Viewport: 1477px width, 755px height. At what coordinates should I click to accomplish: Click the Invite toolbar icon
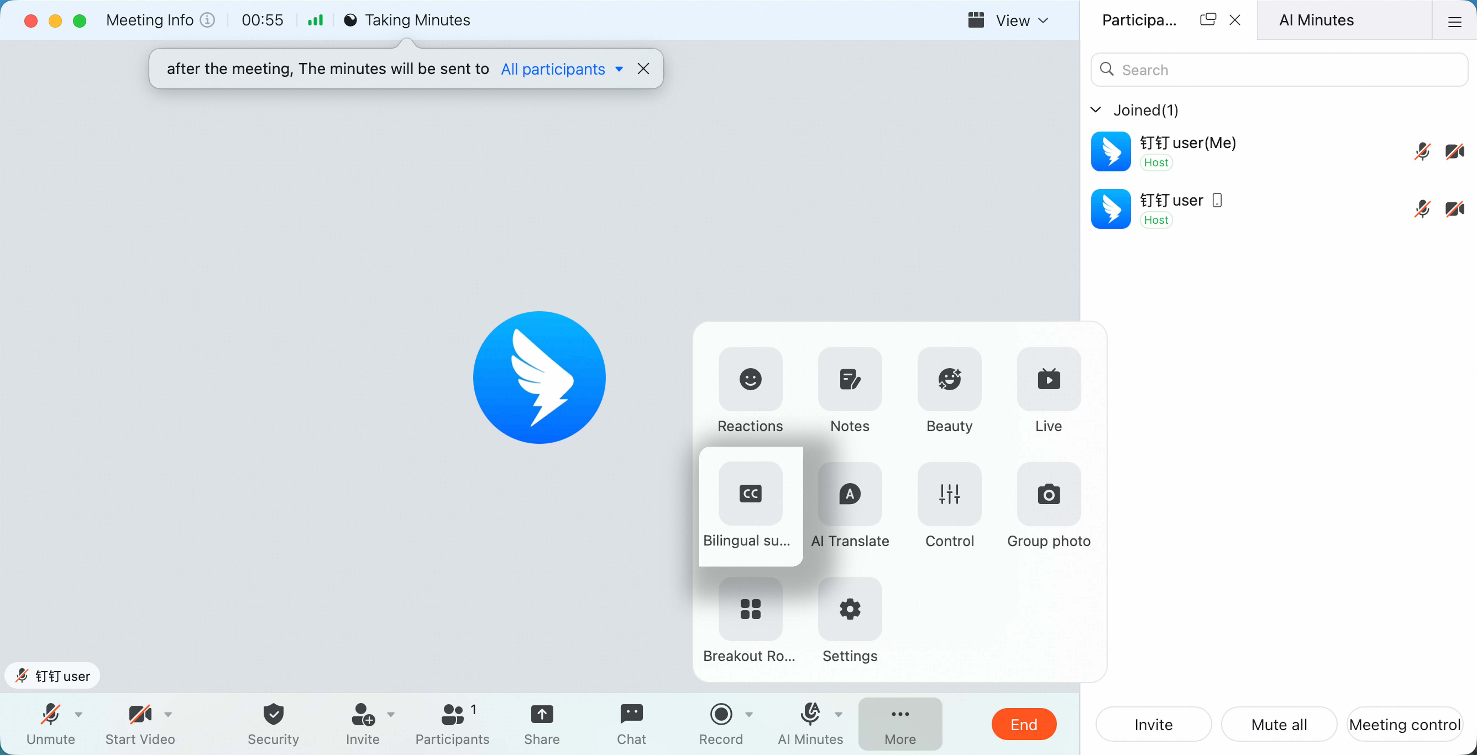(x=362, y=715)
